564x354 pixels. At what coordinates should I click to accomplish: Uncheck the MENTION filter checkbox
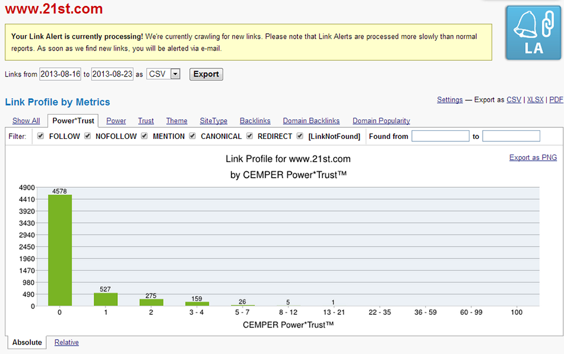pos(144,136)
